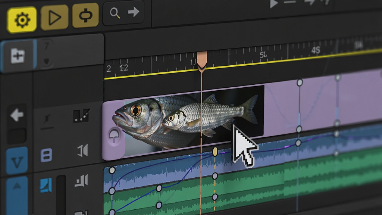382x215 pixels.
Task: Mute the video track with speaker icon
Action: (x=82, y=151)
